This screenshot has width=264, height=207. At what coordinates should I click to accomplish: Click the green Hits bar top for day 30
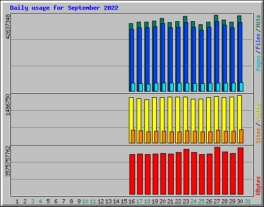click(x=239, y=19)
